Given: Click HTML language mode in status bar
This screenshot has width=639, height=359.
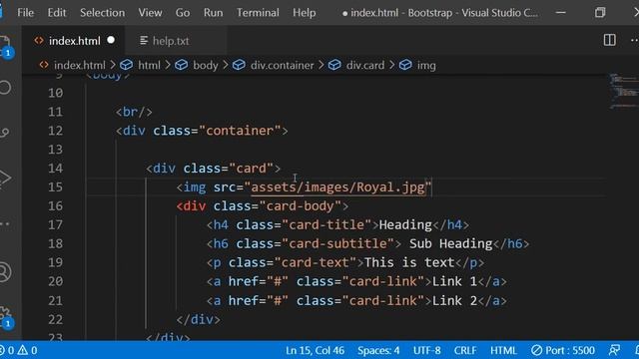Looking at the screenshot, I should pos(503,350).
